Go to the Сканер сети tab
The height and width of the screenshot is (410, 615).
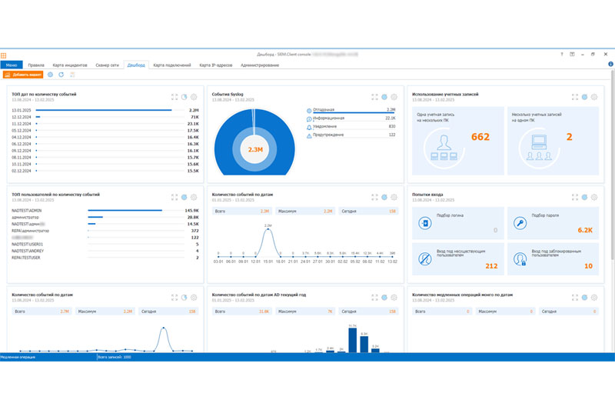(x=107, y=65)
